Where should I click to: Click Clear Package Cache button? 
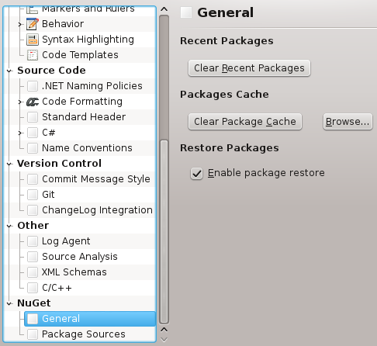245,122
